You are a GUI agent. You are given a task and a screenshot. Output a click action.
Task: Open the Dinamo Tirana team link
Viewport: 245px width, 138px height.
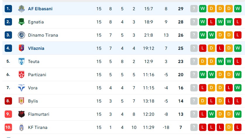pos(43,35)
